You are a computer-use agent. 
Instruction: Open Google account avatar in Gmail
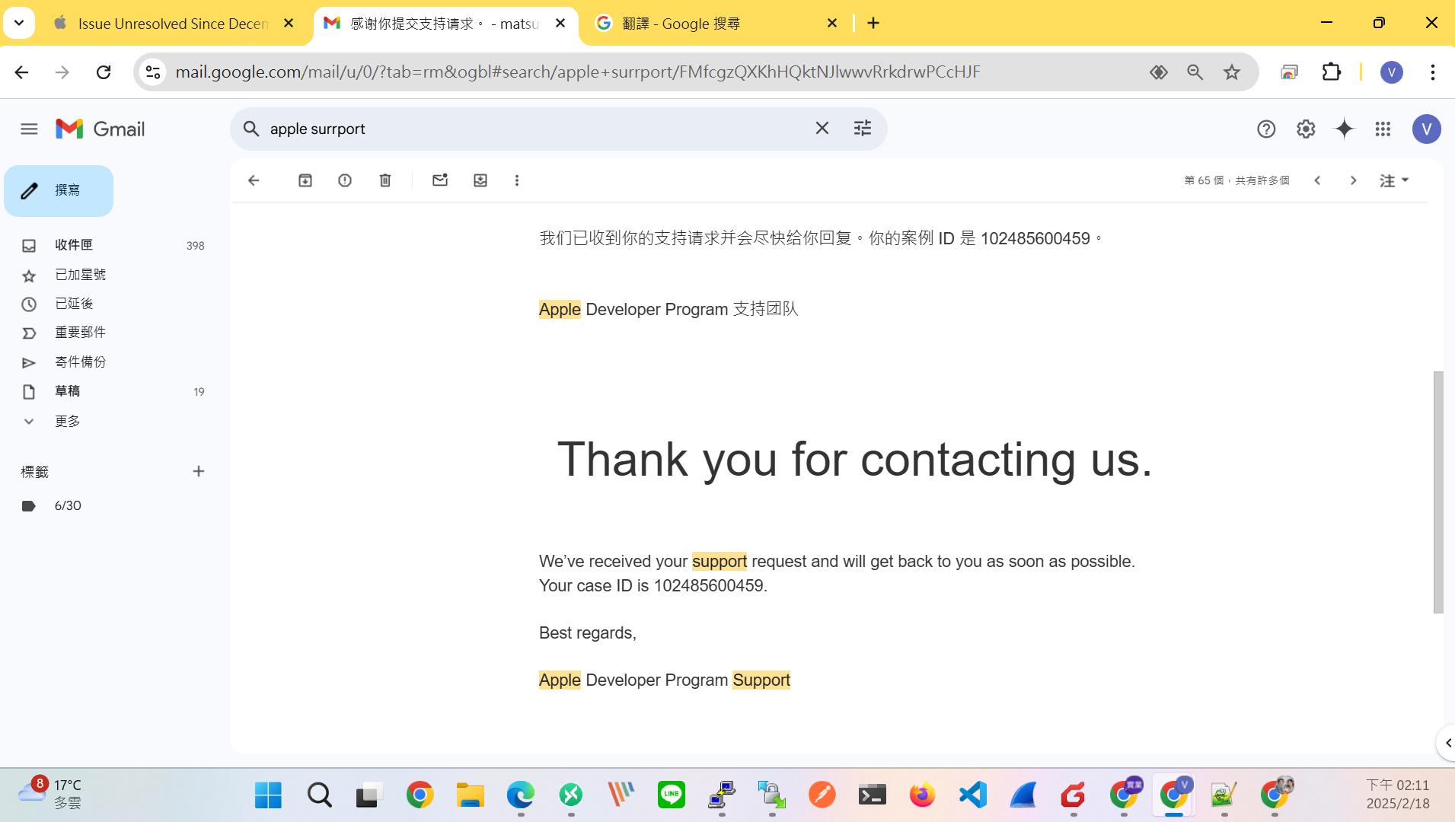point(1426,129)
